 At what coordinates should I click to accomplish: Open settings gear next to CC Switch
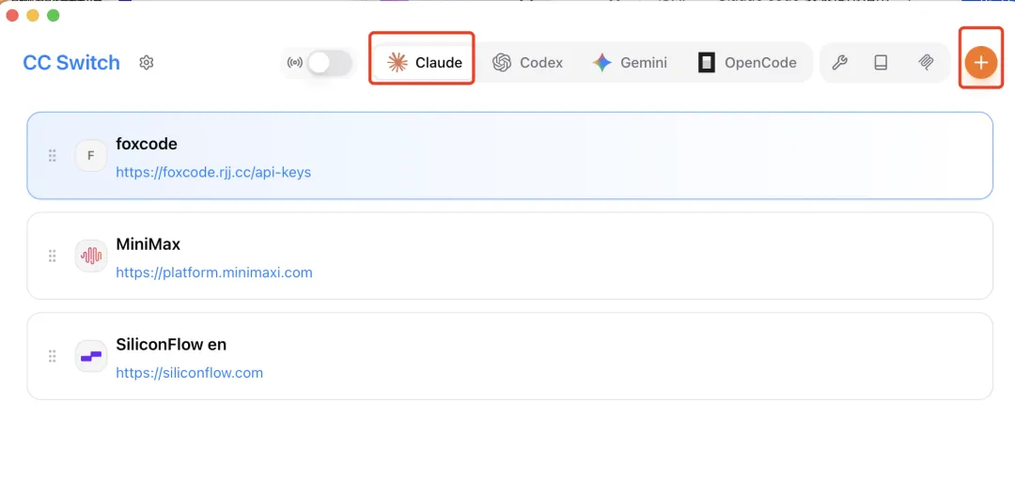[x=147, y=63]
